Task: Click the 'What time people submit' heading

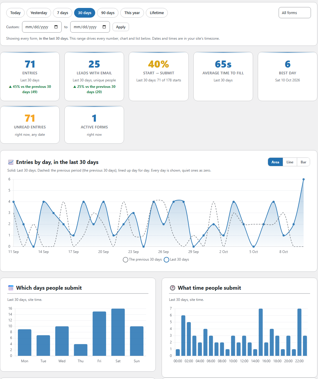Action: point(209,288)
